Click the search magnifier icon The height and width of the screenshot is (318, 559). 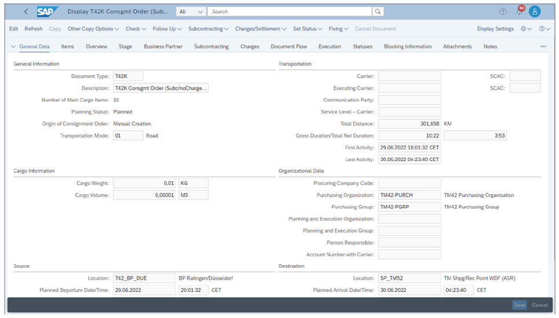pyautogui.click(x=378, y=12)
